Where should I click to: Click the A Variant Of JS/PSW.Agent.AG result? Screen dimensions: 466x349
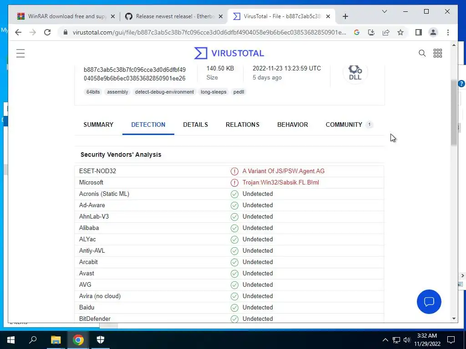pyautogui.click(x=284, y=171)
